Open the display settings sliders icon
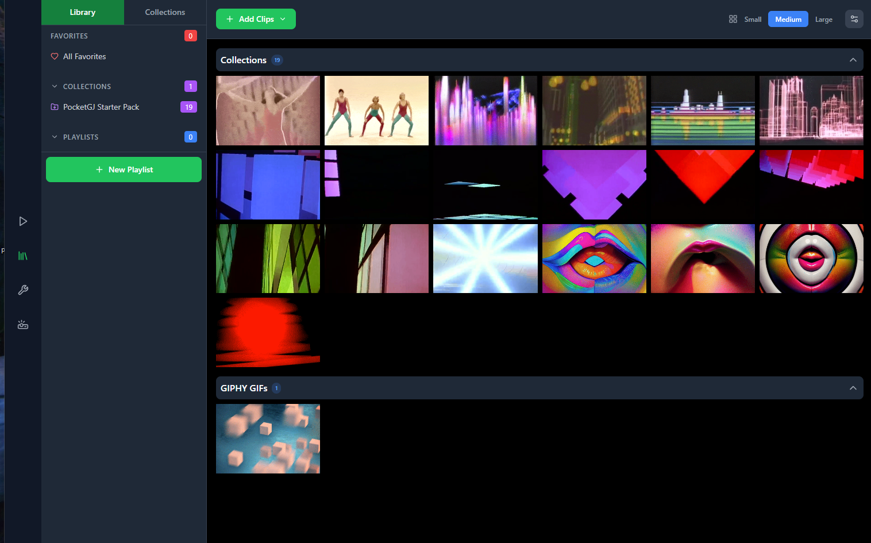Image resolution: width=871 pixels, height=543 pixels. 854,19
